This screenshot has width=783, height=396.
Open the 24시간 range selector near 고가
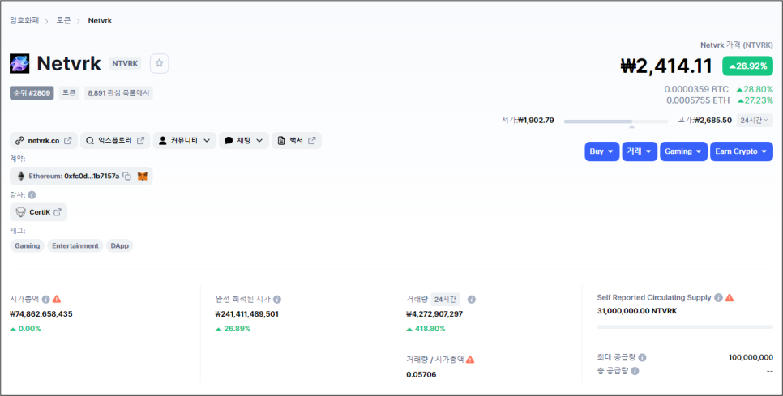click(754, 120)
